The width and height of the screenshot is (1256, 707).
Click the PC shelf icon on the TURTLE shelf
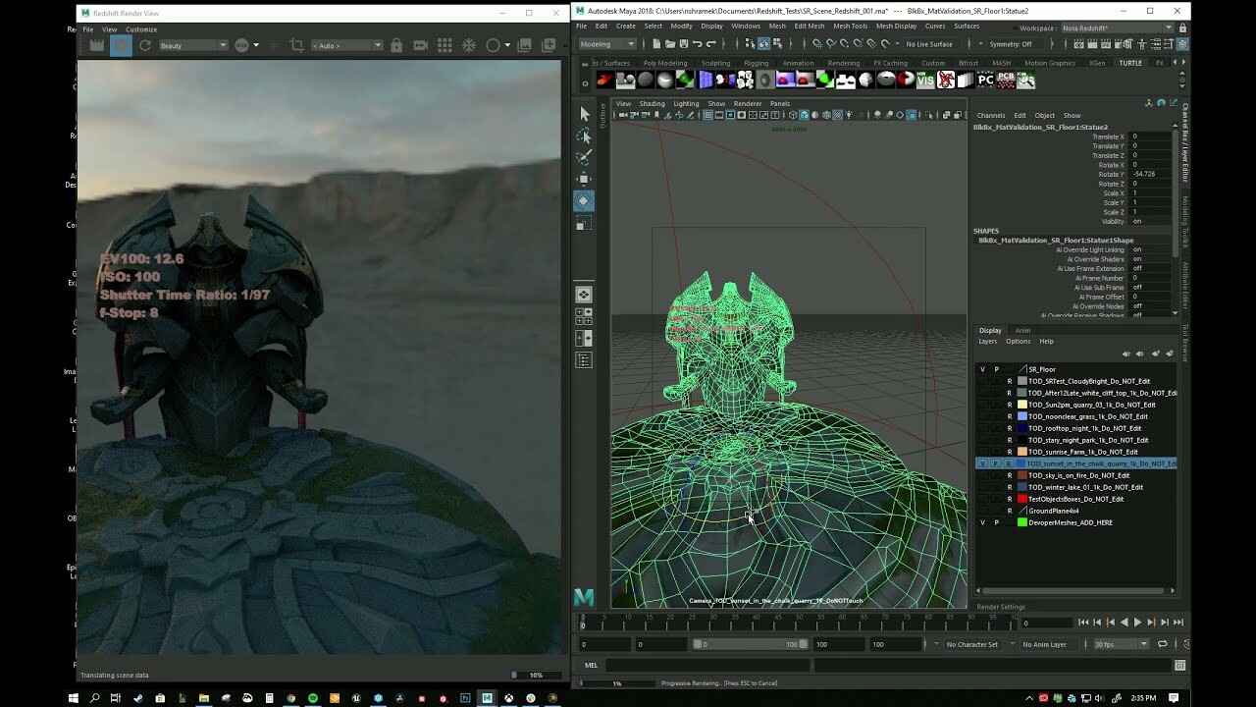point(984,81)
